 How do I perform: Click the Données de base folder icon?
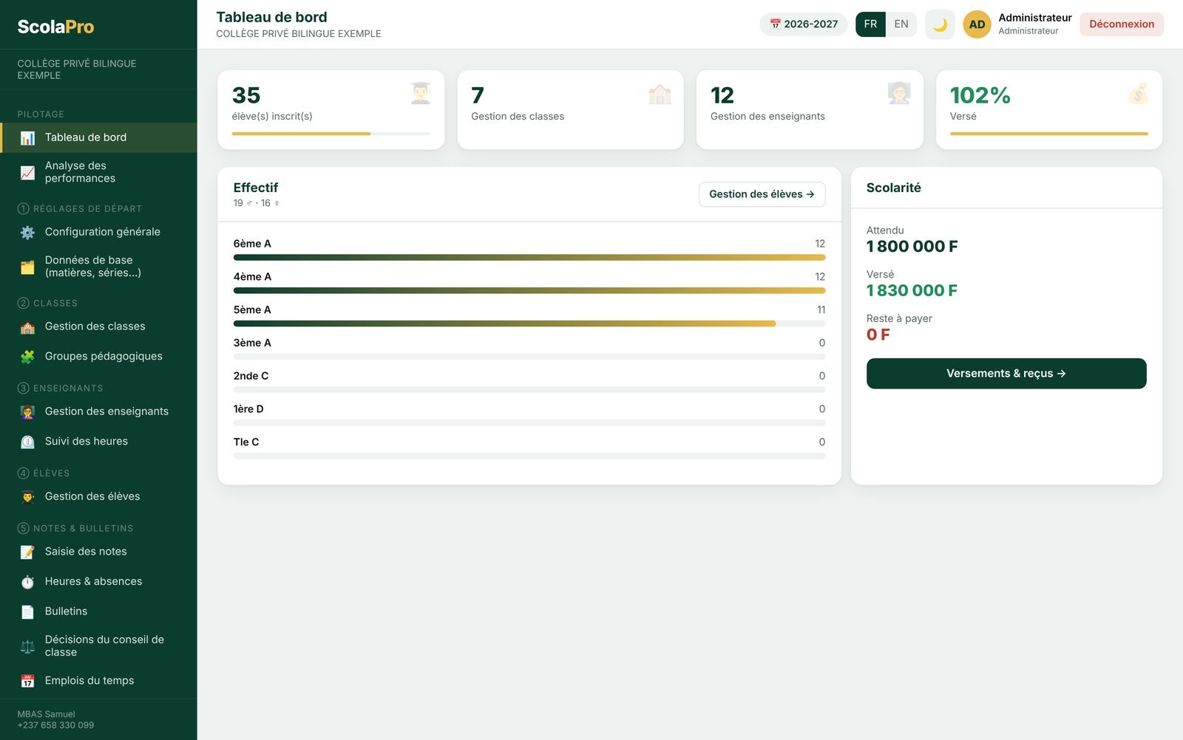coord(27,267)
